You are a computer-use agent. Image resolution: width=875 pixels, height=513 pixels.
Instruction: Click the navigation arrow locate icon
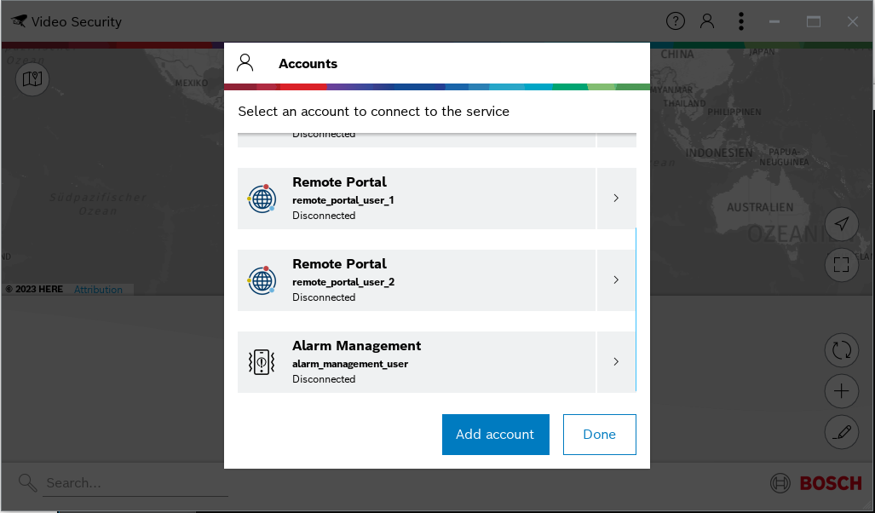[x=842, y=223]
